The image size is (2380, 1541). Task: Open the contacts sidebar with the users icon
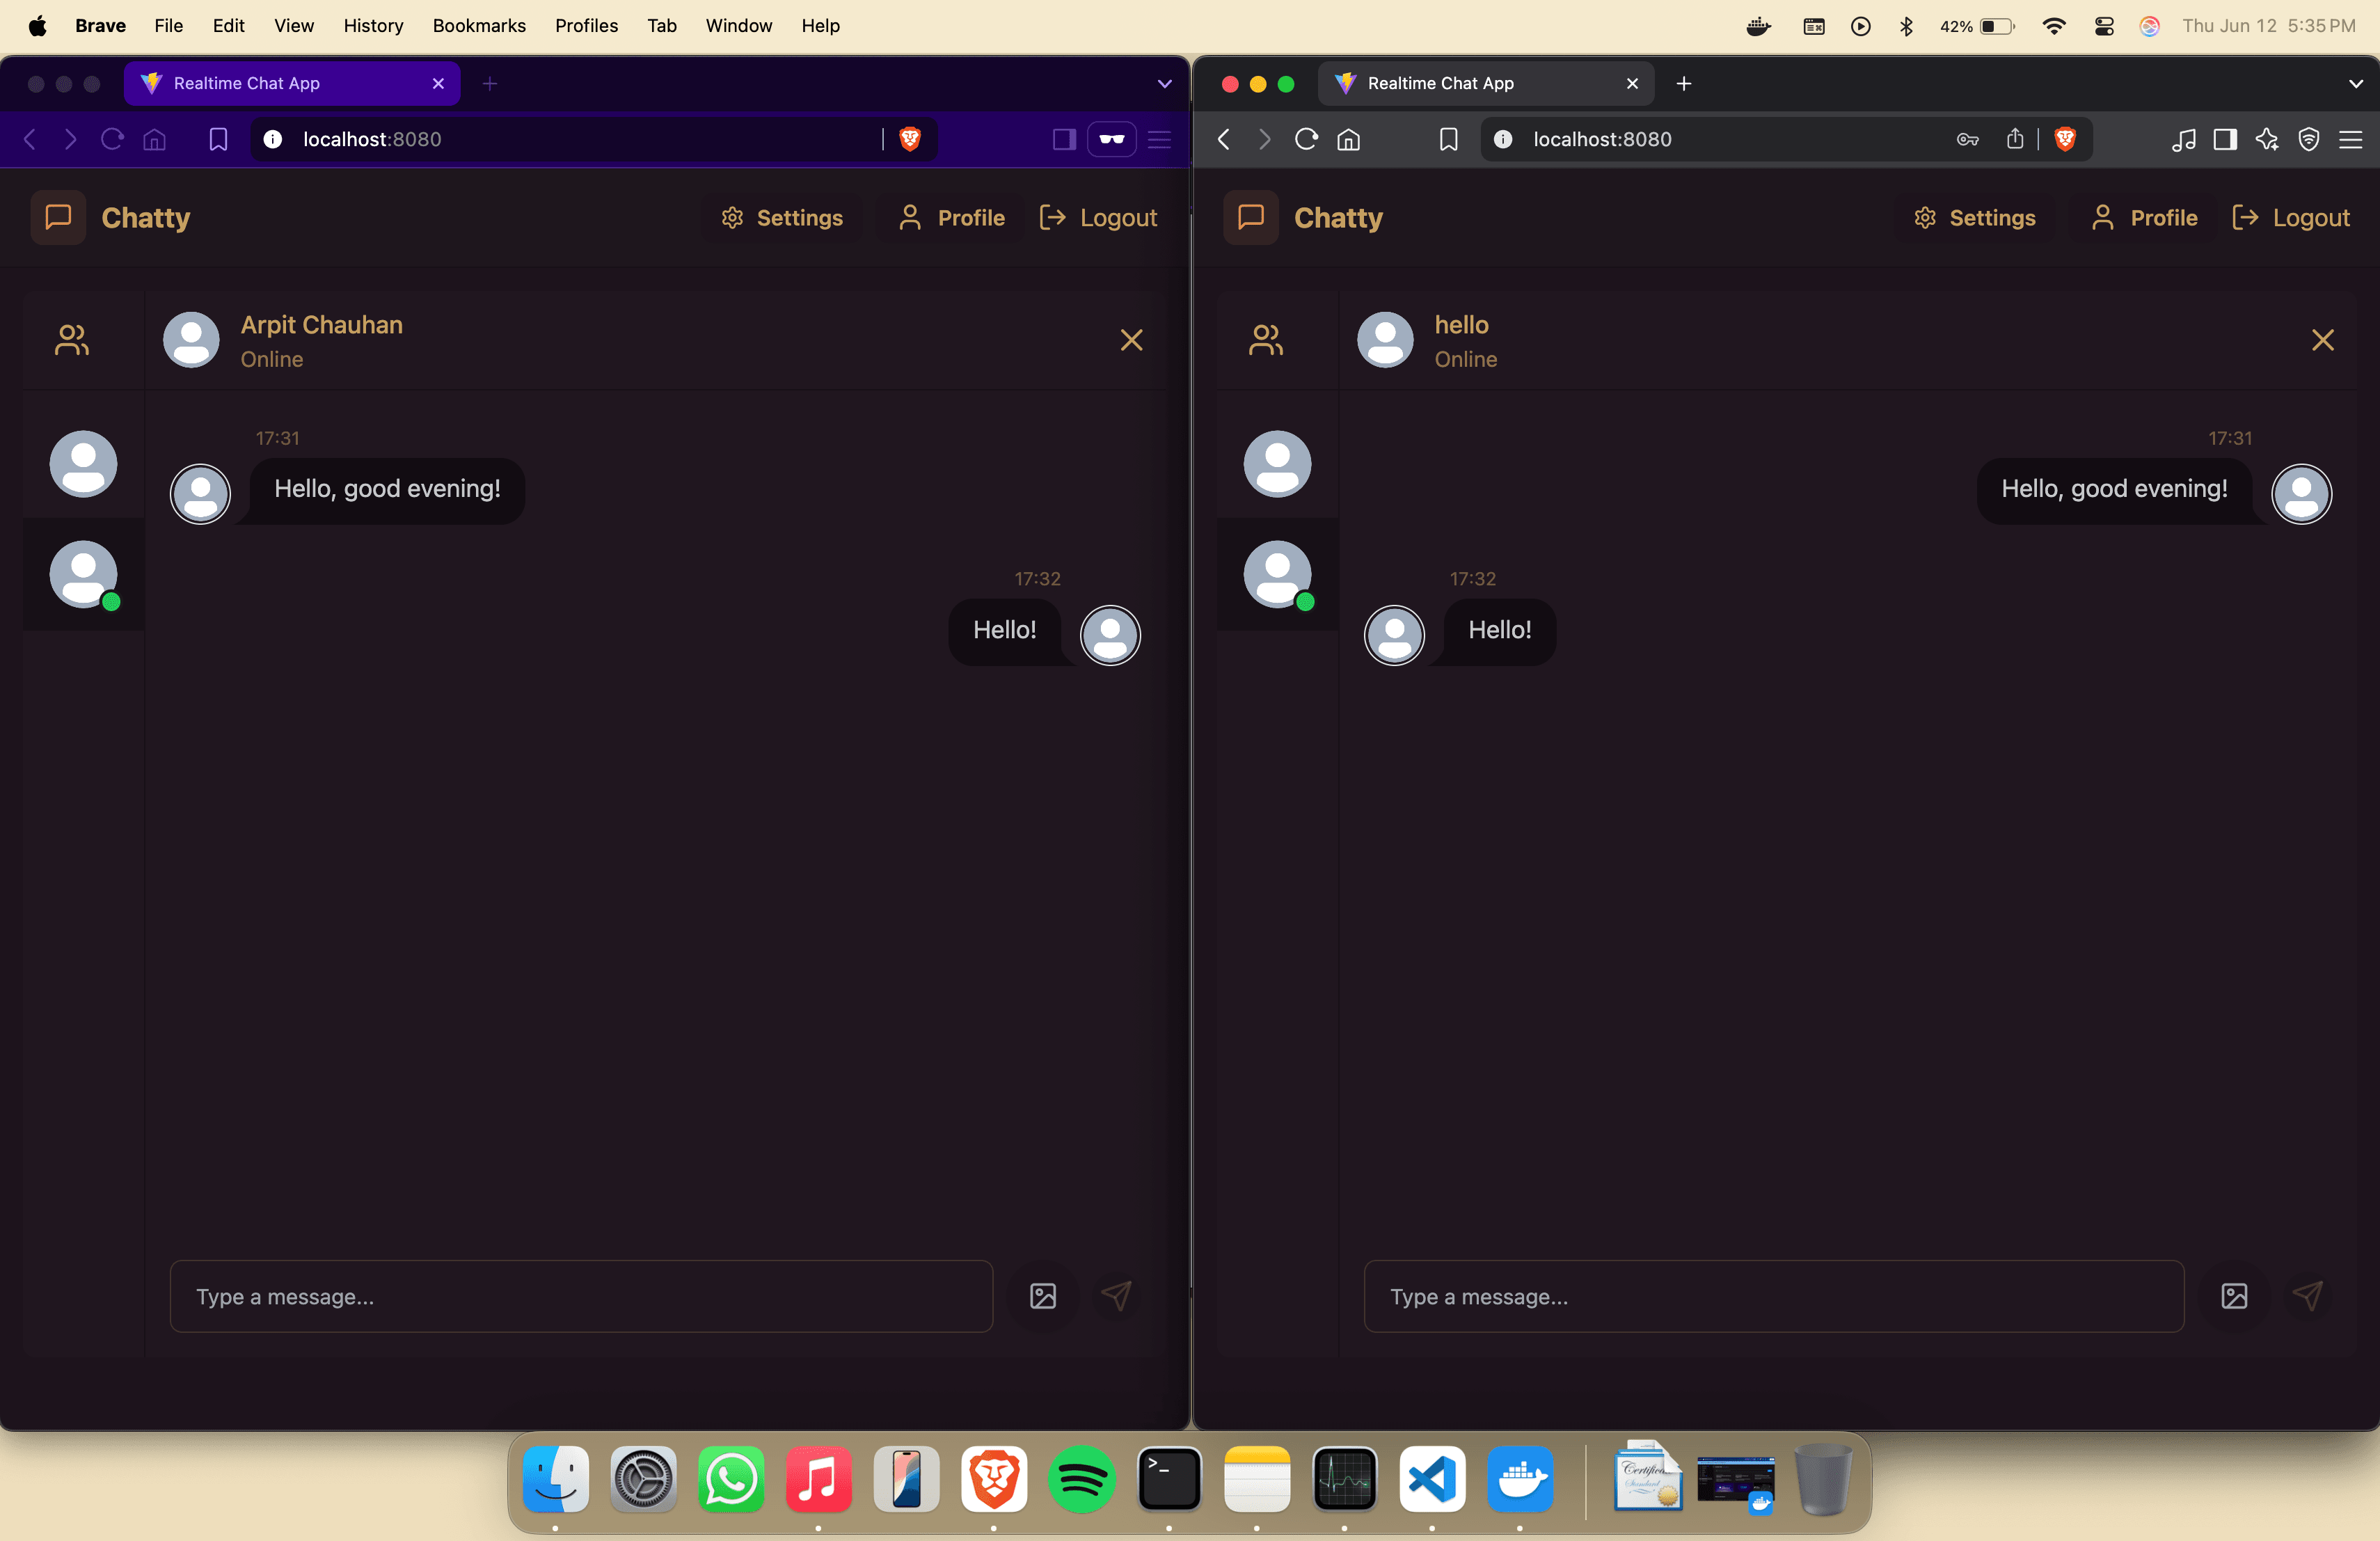(x=70, y=340)
